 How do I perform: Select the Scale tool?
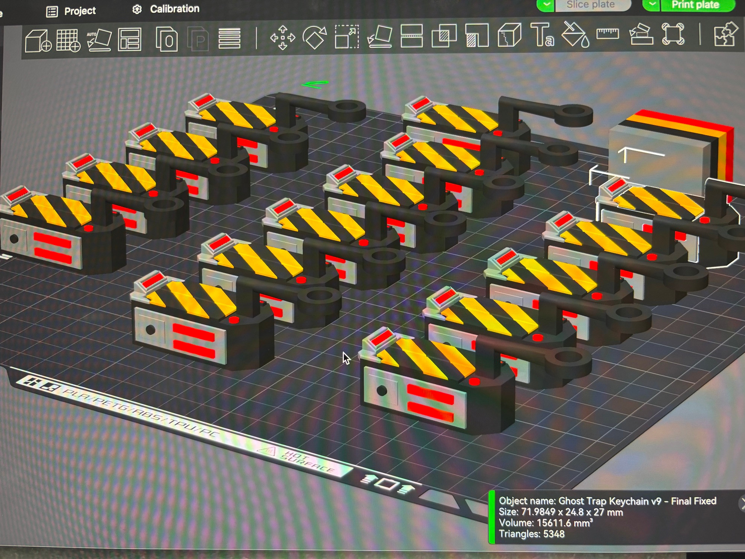pyautogui.click(x=347, y=37)
